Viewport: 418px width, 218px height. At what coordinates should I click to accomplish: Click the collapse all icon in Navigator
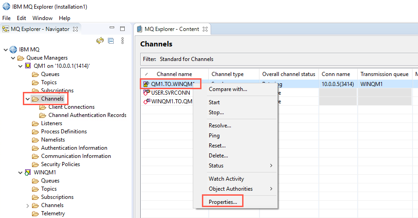coord(111,41)
